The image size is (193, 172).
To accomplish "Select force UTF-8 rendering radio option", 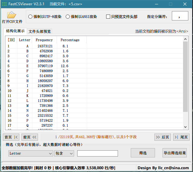I will click(30, 17).
